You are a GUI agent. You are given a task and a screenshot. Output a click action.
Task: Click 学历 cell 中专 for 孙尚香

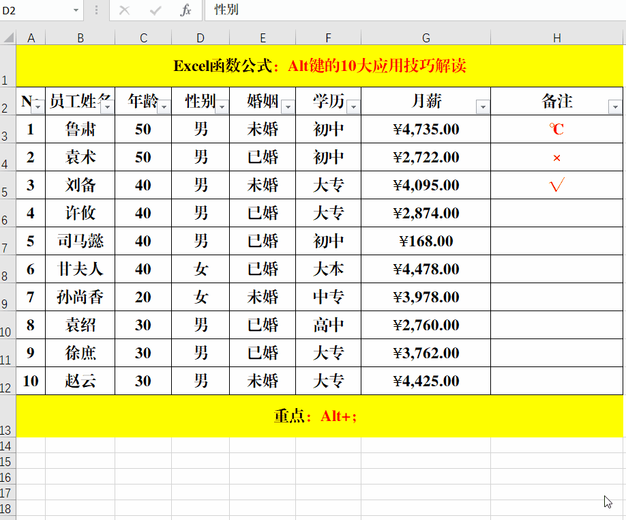point(328,297)
